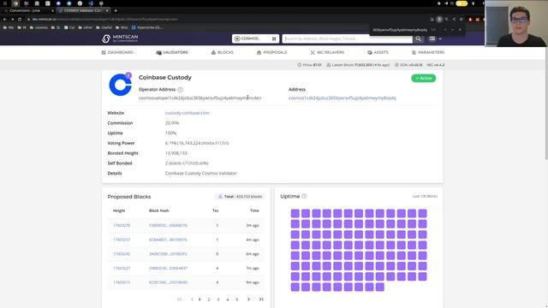Viewport: 548px width, 308px height.
Task: Reload the page with refresh button
Action: pyautogui.click(x=20, y=19)
